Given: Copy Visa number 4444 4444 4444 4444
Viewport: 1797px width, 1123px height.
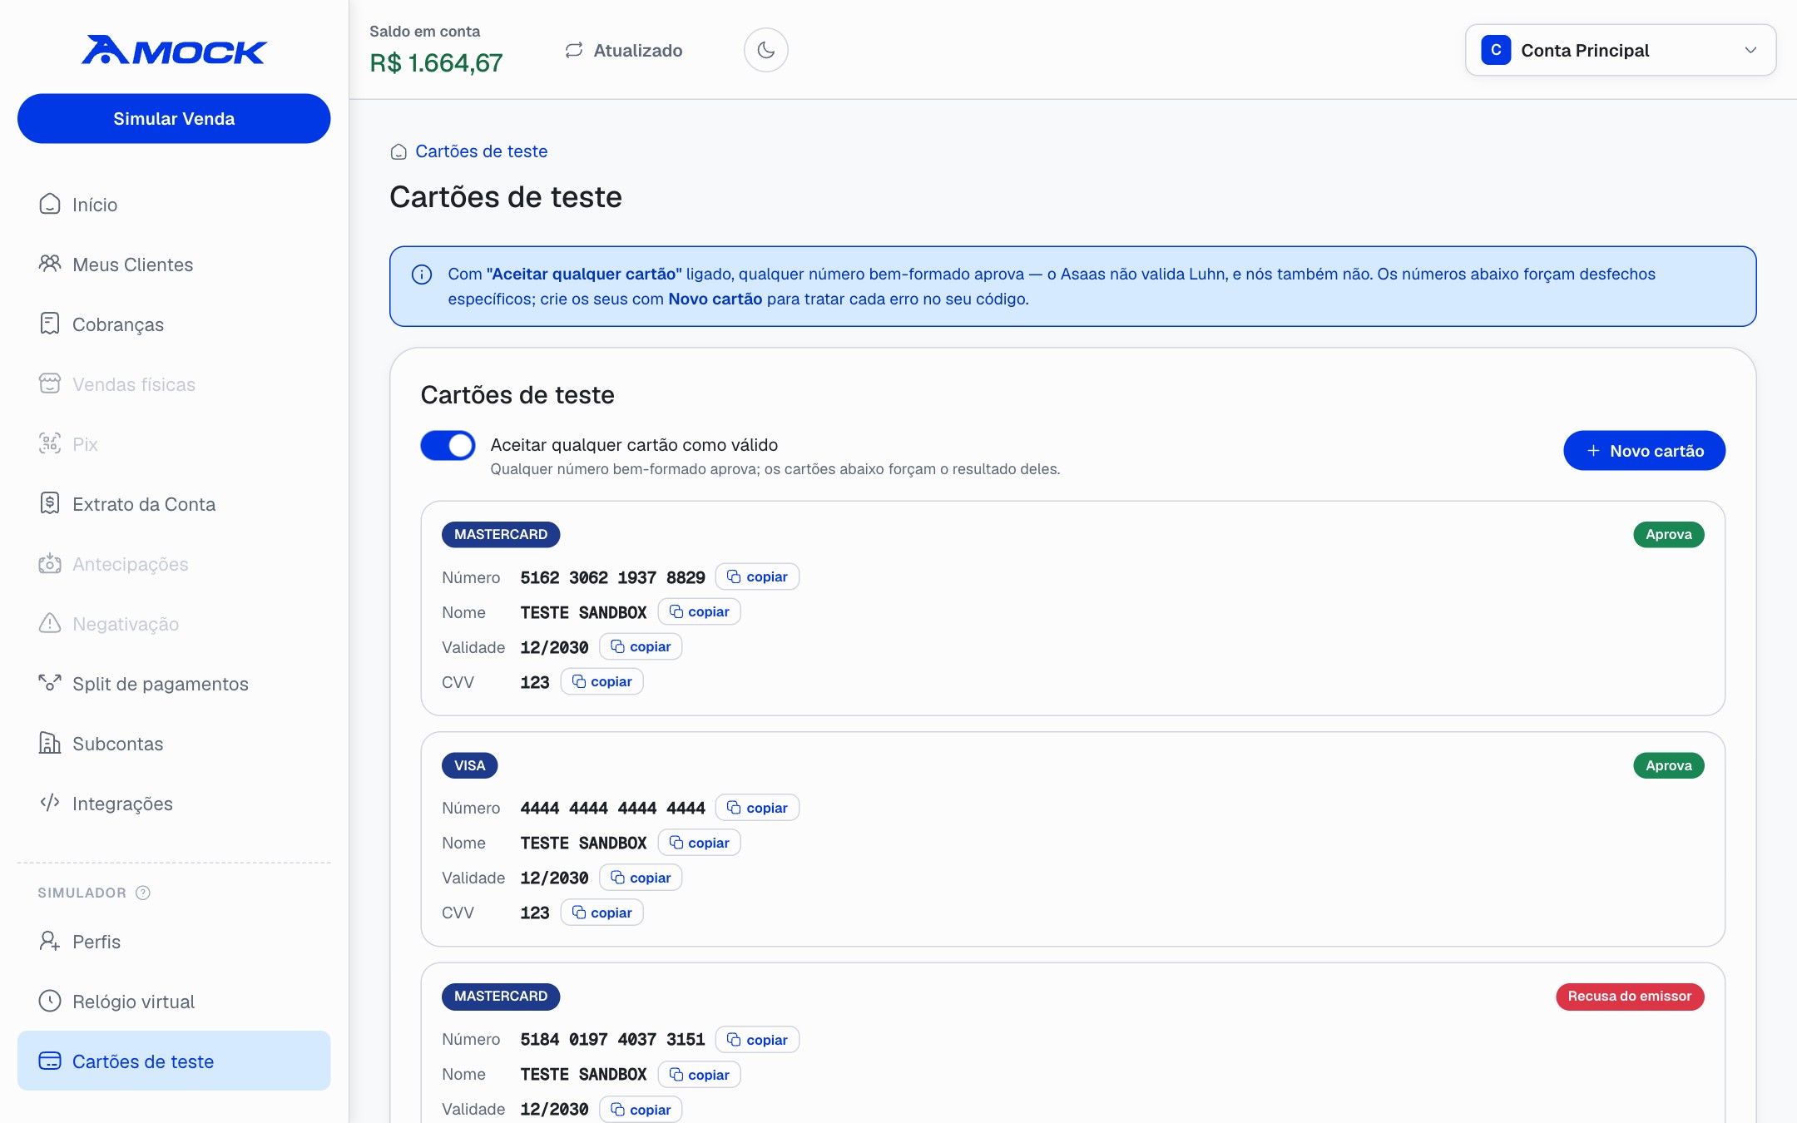Looking at the screenshot, I should [757, 808].
